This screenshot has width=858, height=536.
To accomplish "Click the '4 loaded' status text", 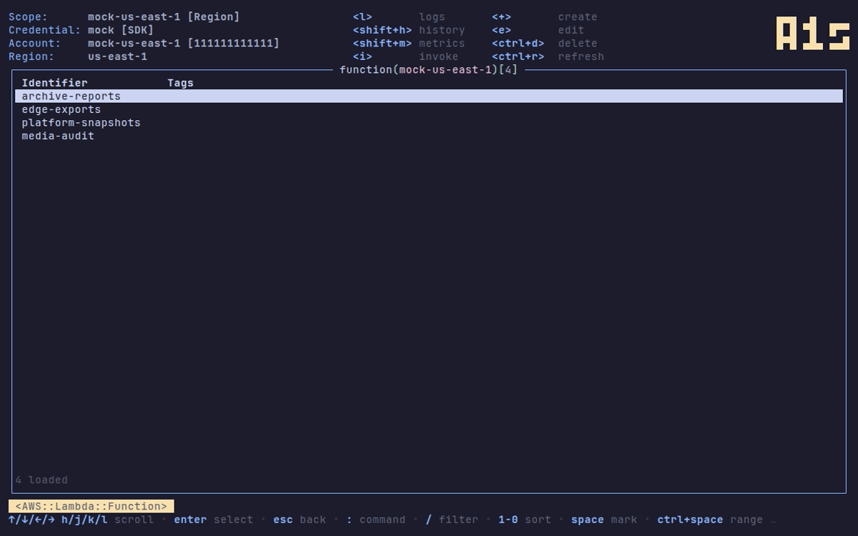I will click(x=41, y=480).
